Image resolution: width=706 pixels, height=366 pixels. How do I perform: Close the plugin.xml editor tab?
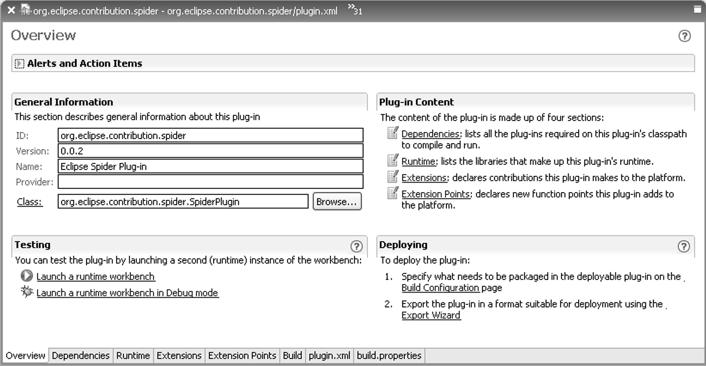[12, 10]
